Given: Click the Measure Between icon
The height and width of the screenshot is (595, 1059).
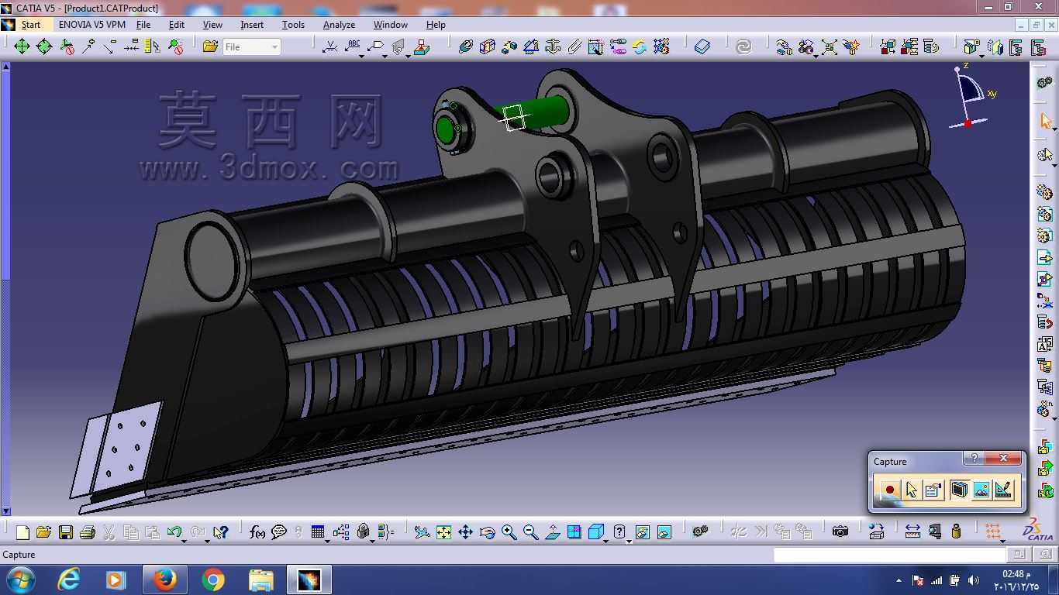Looking at the screenshot, I should 912,532.
